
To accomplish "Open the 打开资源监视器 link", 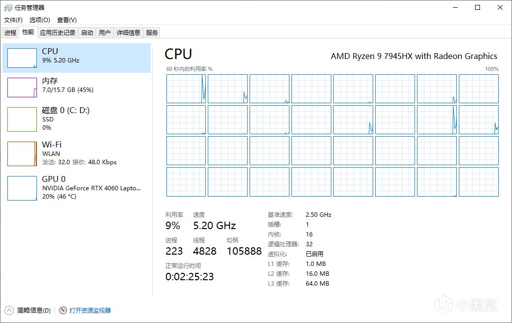I will click(x=90, y=310).
